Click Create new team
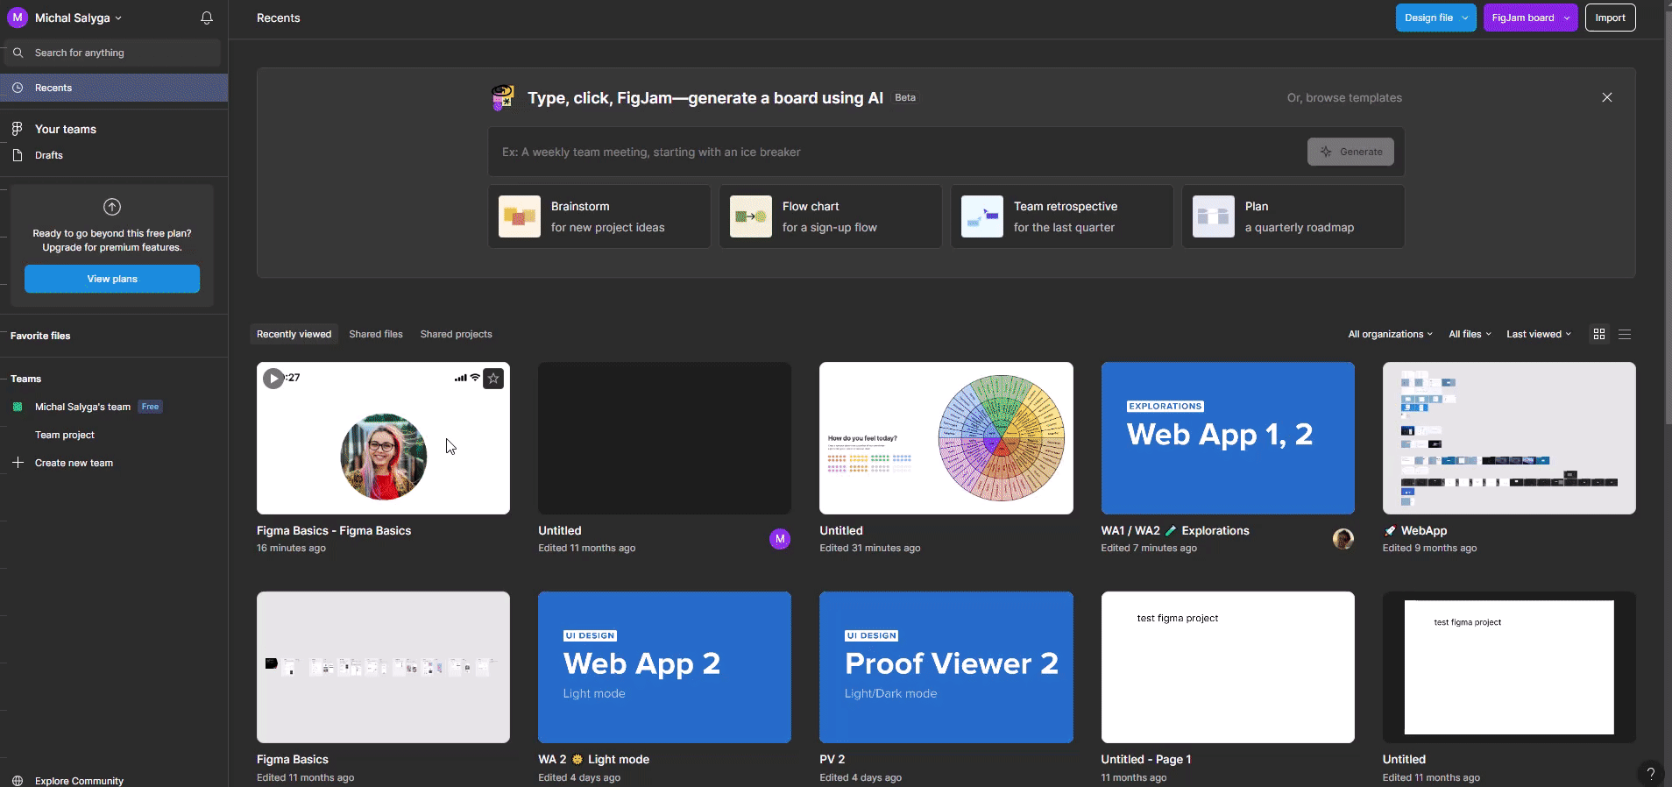The width and height of the screenshot is (1672, 787). coord(74,463)
